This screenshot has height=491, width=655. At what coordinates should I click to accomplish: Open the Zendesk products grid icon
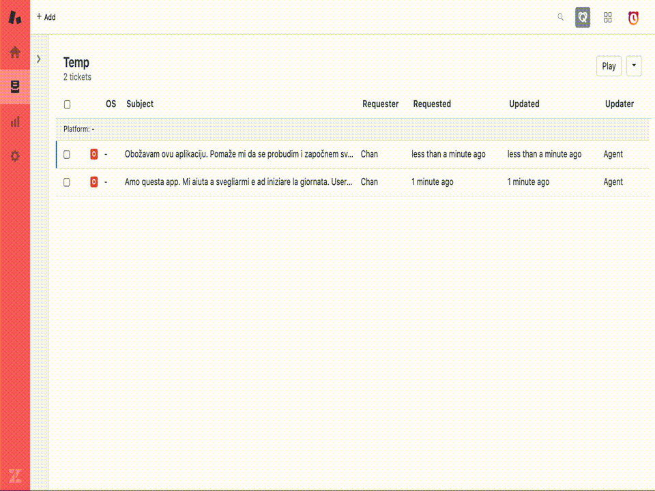(608, 18)
